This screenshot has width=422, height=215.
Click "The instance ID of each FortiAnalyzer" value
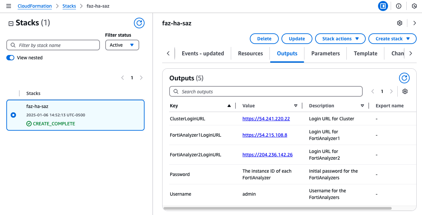[x=267, y=174]
